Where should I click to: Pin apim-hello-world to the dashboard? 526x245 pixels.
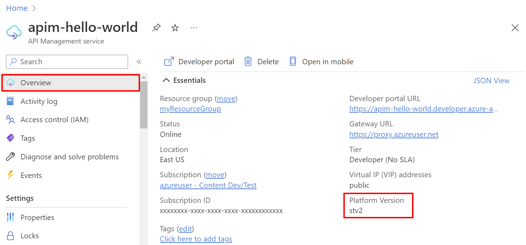(156, 28)
